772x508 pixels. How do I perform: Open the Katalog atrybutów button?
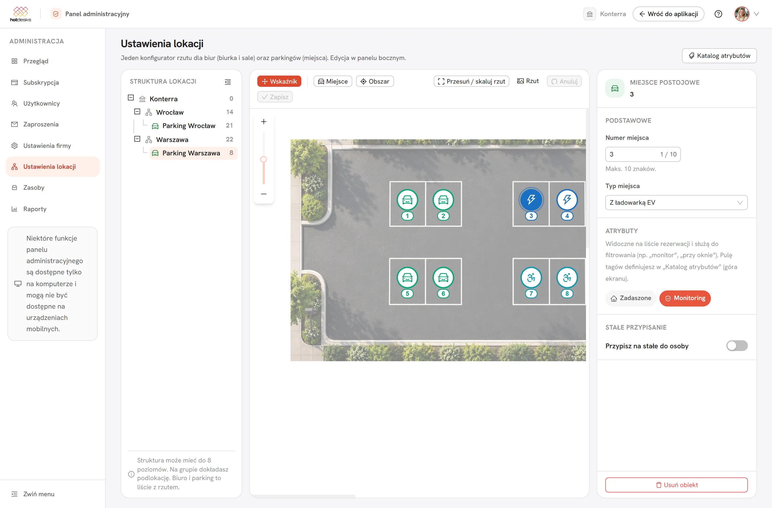pos(719,56)
